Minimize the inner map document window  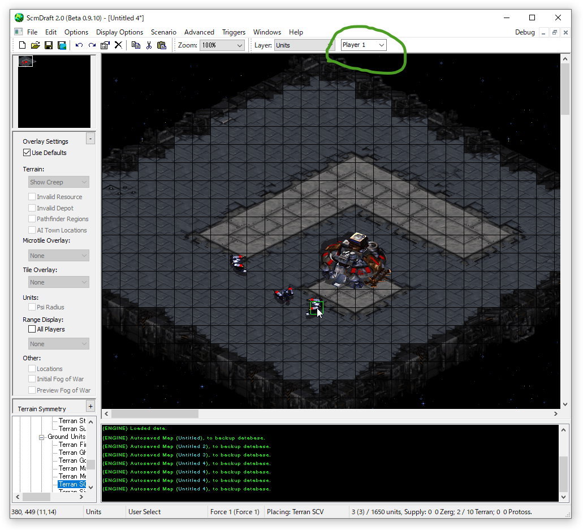pos(543,33)
